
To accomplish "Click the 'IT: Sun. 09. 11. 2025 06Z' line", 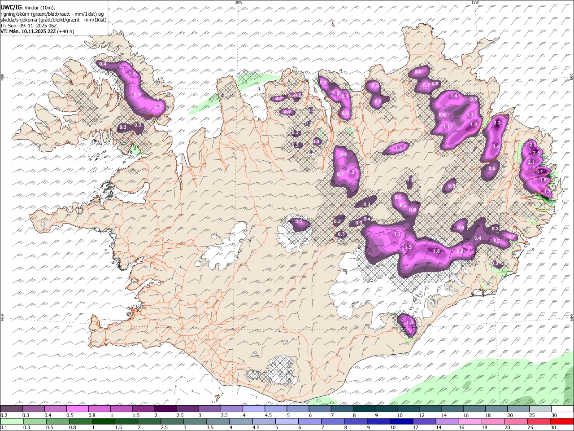I will point(29,26).
